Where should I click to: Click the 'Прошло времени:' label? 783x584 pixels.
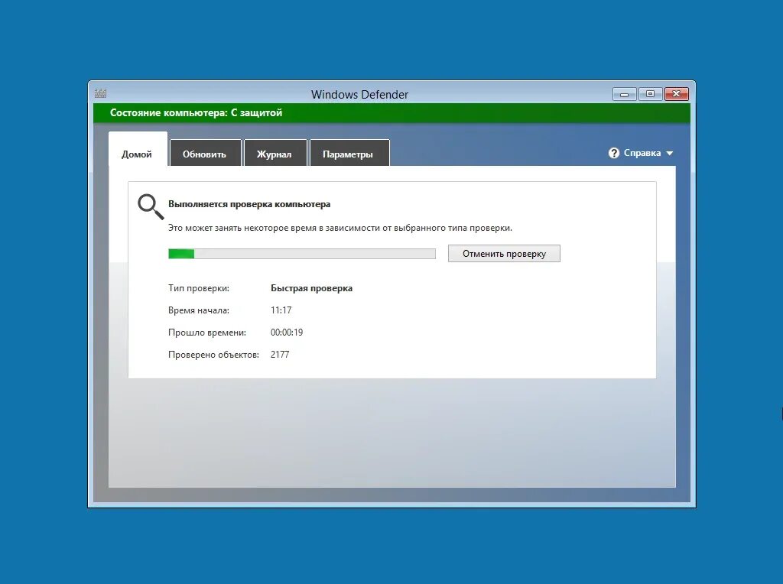(207, 333)
